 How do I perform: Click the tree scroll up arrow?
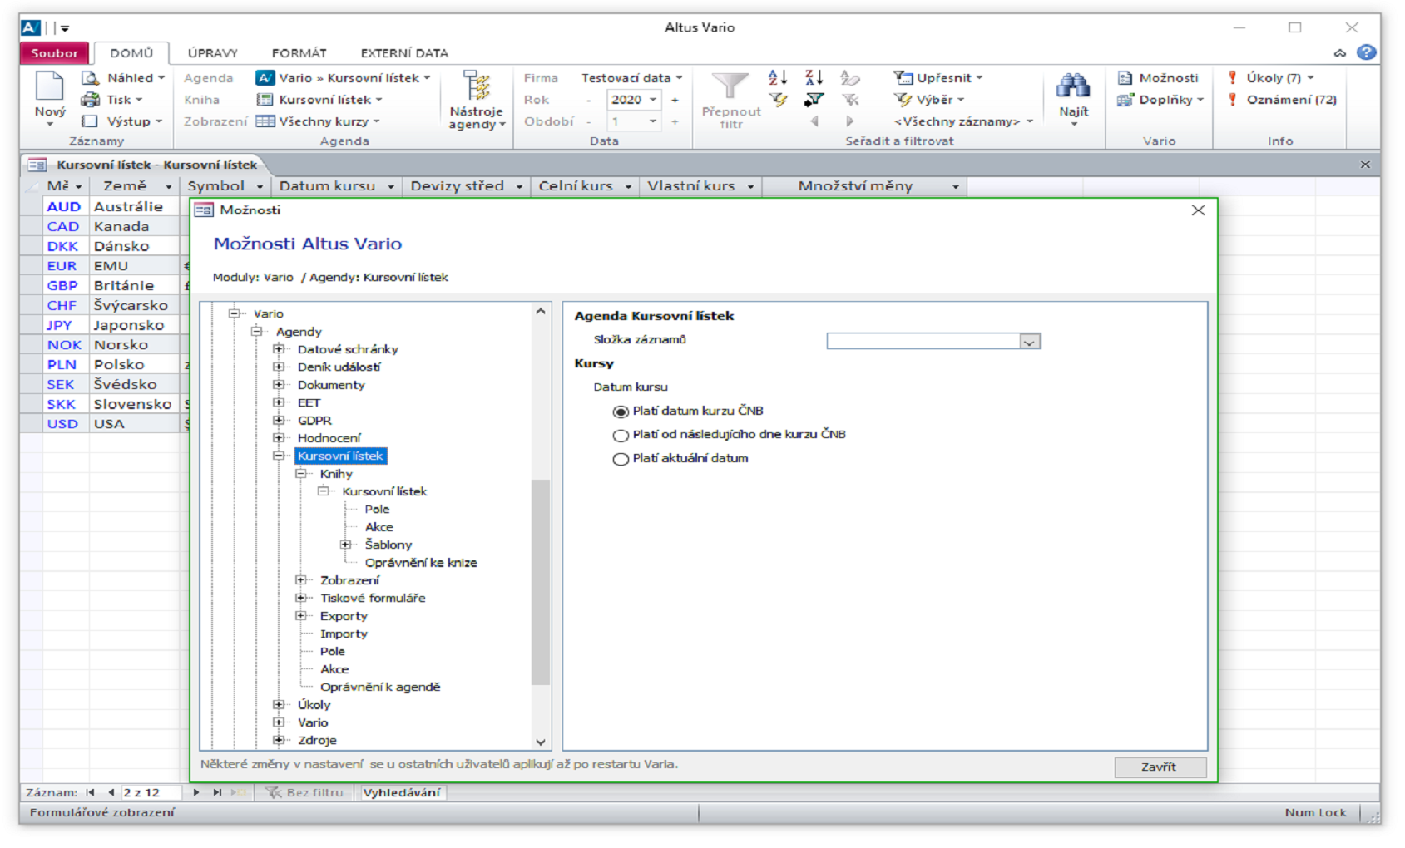pyautogui.click(x=541, y=311)
